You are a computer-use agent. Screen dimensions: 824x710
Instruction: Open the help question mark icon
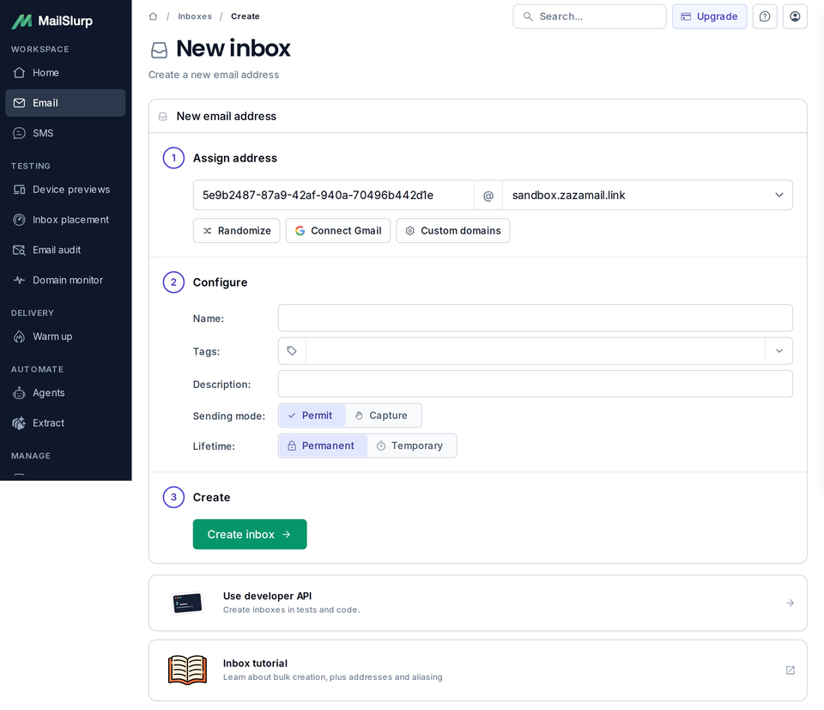coord(765,16)
